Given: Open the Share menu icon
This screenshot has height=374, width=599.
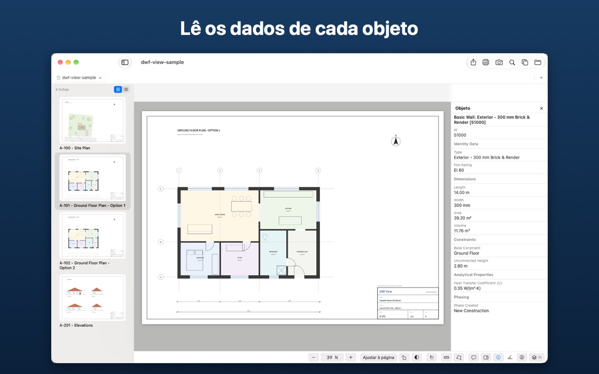Looking at the screenshot, I should [473, 62].
